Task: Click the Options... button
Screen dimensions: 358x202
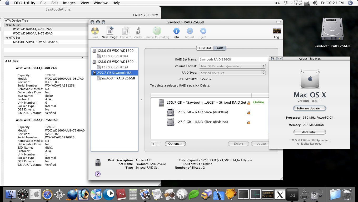Action: pyautogui.click(x=175, y=144)
